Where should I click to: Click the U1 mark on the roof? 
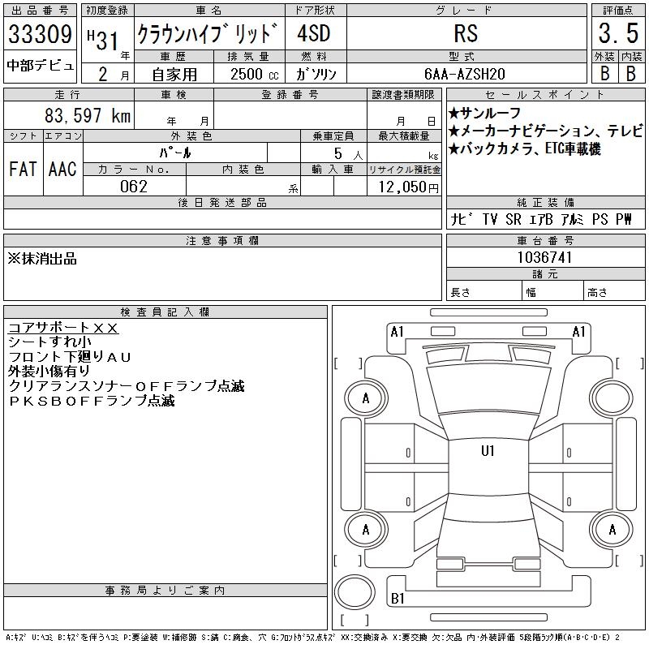(x=488, y=451)
